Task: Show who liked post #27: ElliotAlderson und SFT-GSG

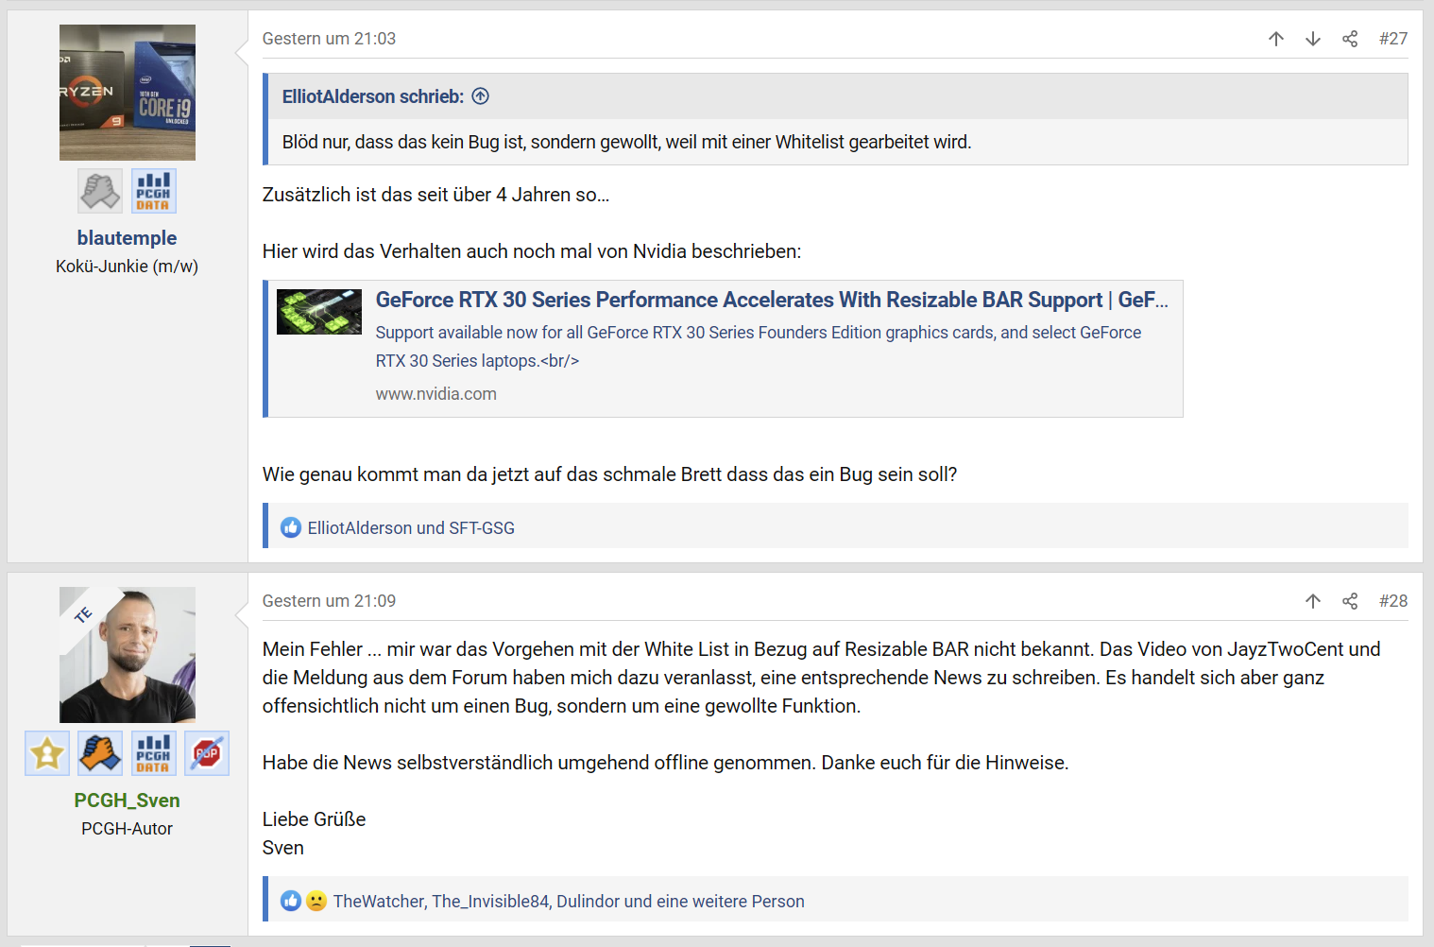Action: click(x=411, y=528)
